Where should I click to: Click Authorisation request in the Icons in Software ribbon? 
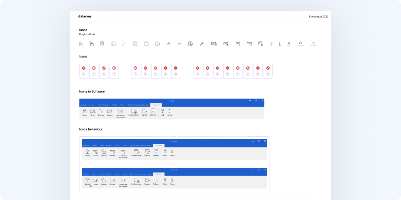120,113
